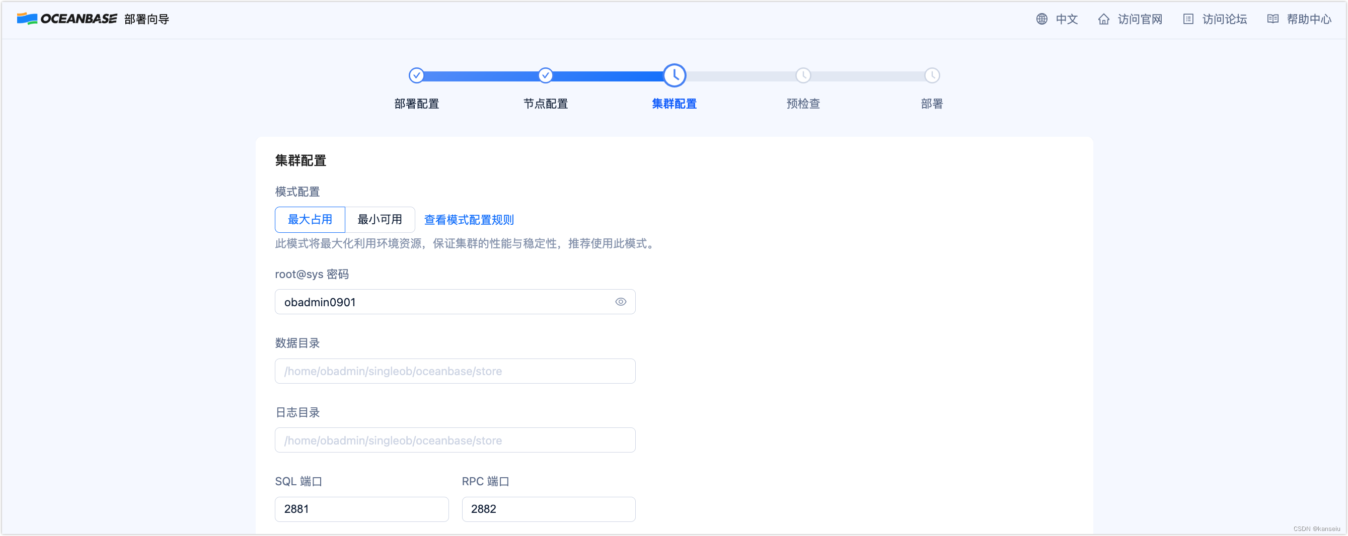Click the 数据目录 input field
This screenshot has width=1348, height=536.
point(455,371)
